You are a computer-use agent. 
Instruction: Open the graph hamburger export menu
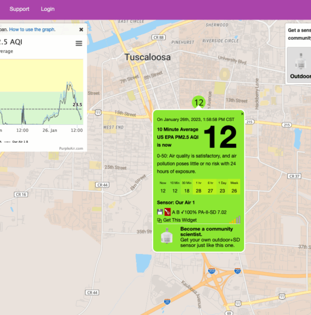[x=79, y=43]
